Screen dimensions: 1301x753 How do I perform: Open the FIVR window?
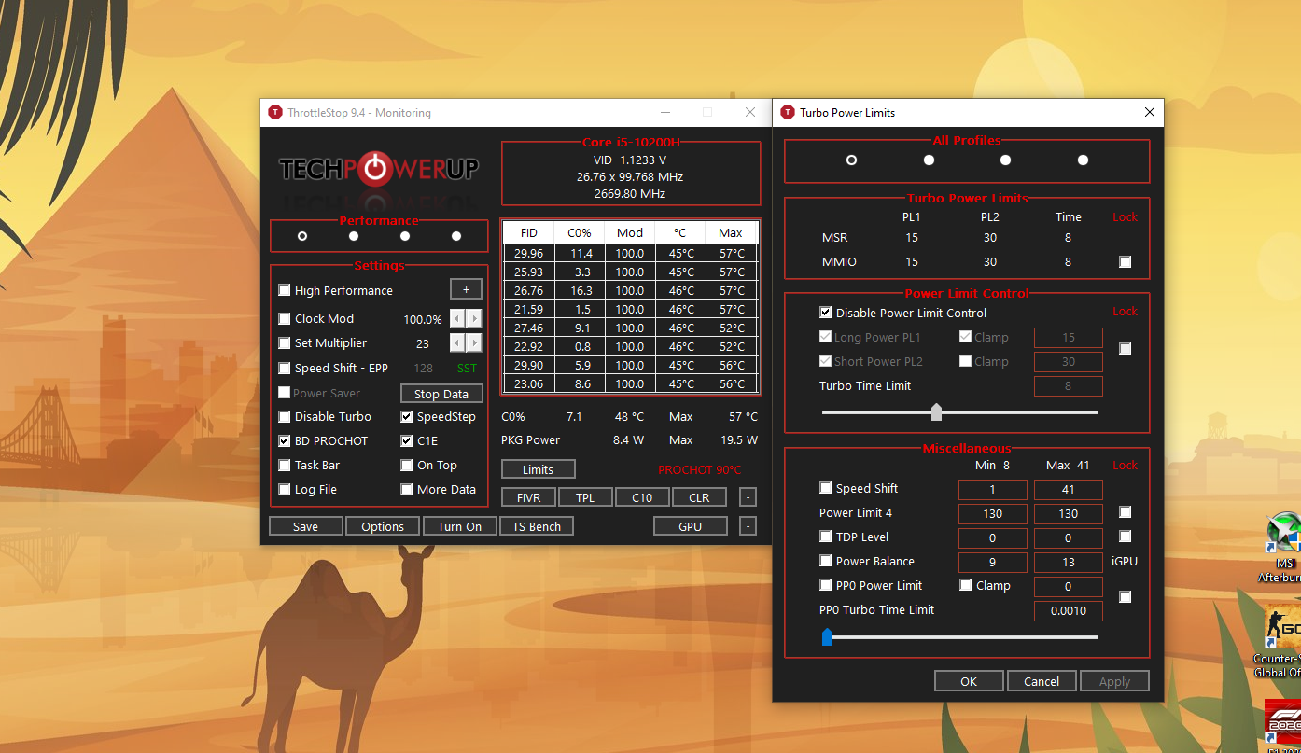529,497
